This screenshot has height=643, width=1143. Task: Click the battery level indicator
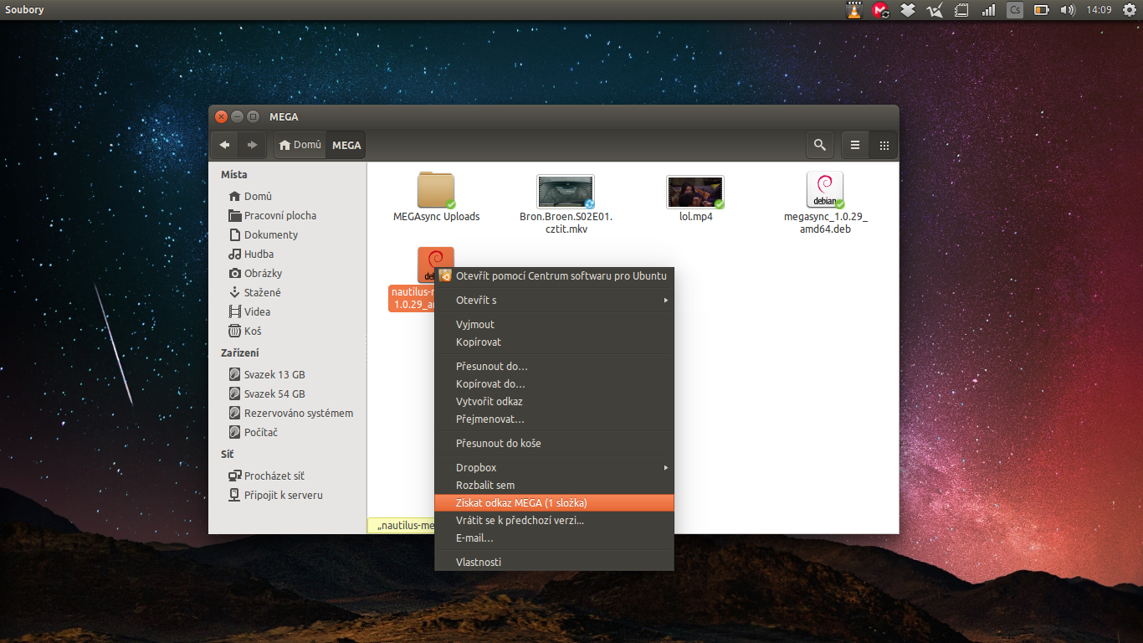[1041, 9]
